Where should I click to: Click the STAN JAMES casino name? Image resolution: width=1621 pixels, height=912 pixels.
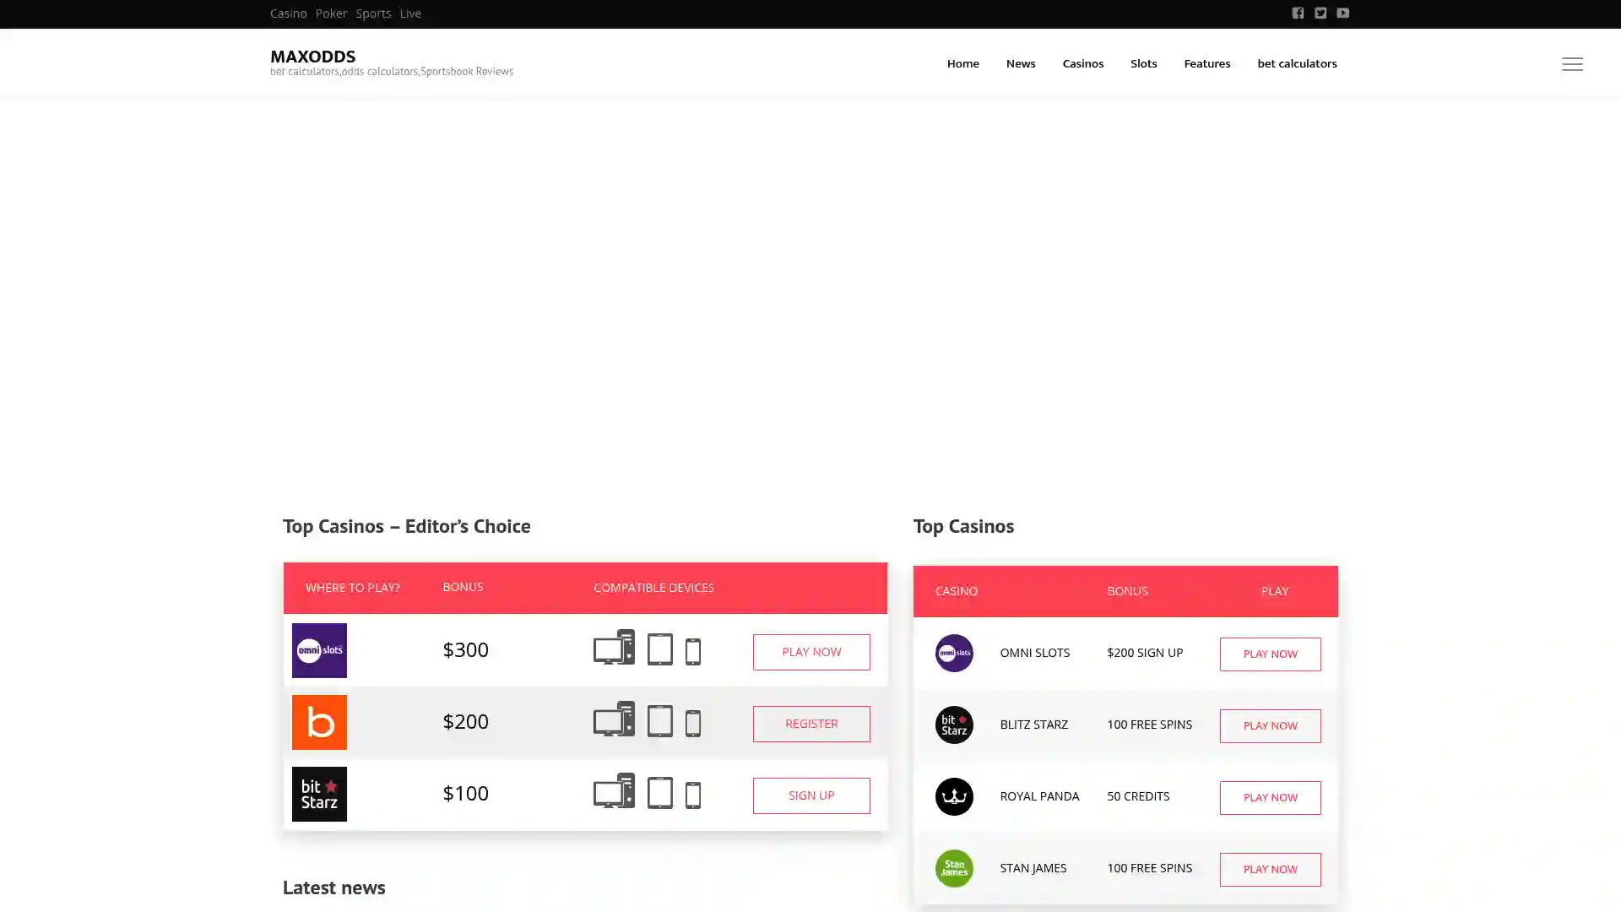pos(1033,868)
